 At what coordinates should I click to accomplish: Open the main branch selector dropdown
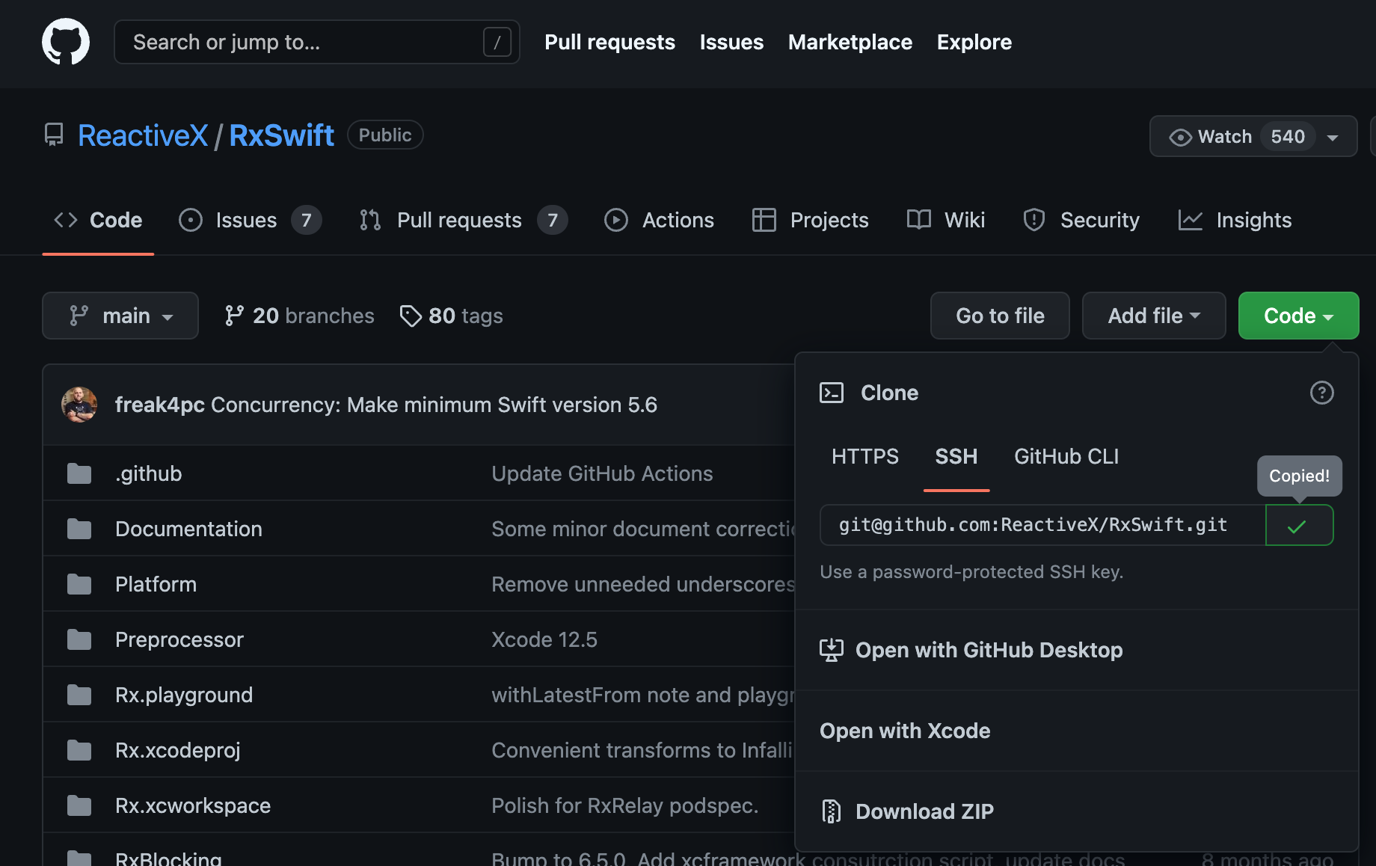click(120, 316)
